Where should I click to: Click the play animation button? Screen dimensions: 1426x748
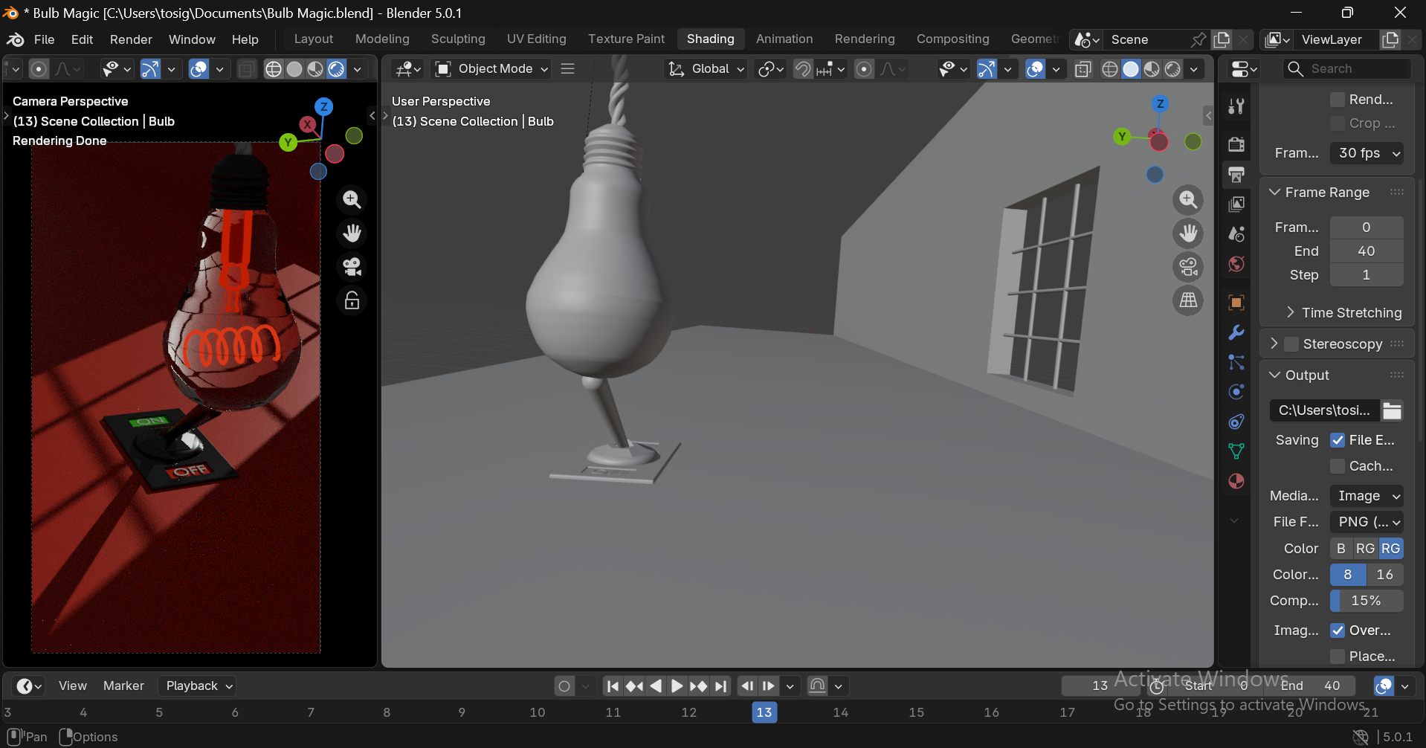[677, 686]
